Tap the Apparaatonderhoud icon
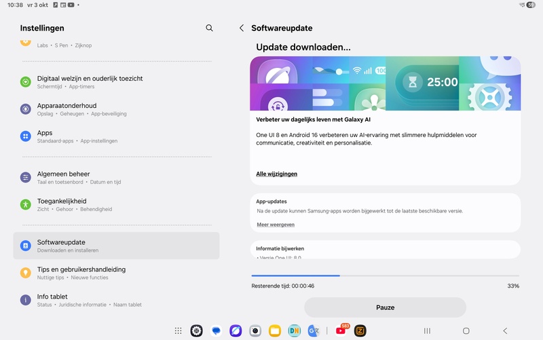The height and width of the screenshot is (340, 543). point(26,109)
